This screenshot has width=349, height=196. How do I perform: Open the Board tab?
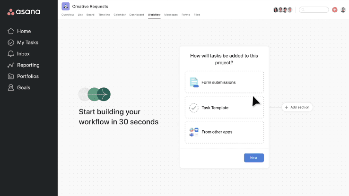90,15
